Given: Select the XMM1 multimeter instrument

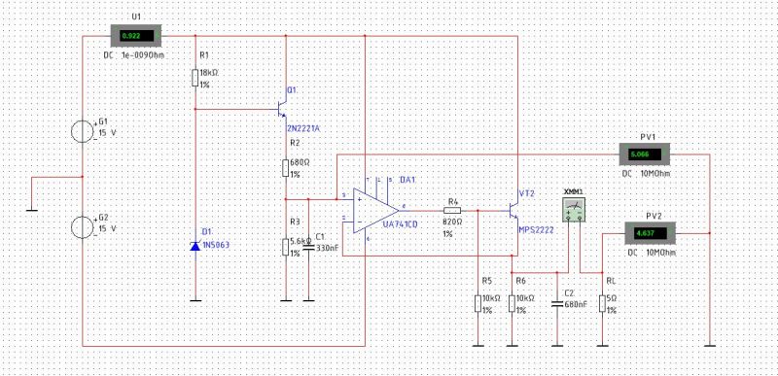Looking at the screenshot, I should coord(574,209).
